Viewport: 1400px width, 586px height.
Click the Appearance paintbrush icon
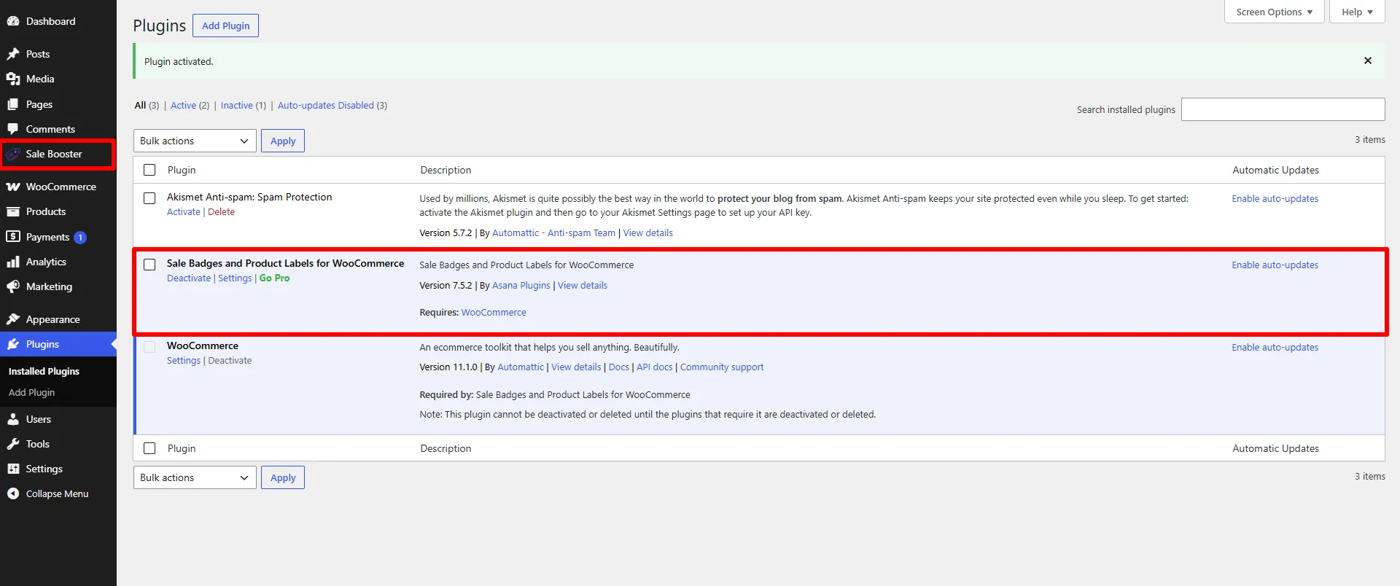pyautogui.click(x=13, y=319)
